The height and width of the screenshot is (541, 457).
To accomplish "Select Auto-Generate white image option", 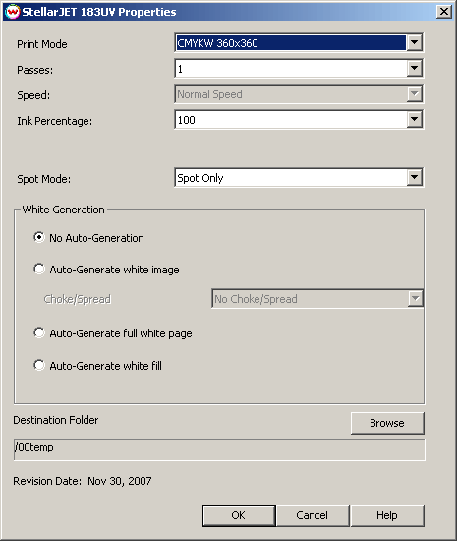I will 39,269.
